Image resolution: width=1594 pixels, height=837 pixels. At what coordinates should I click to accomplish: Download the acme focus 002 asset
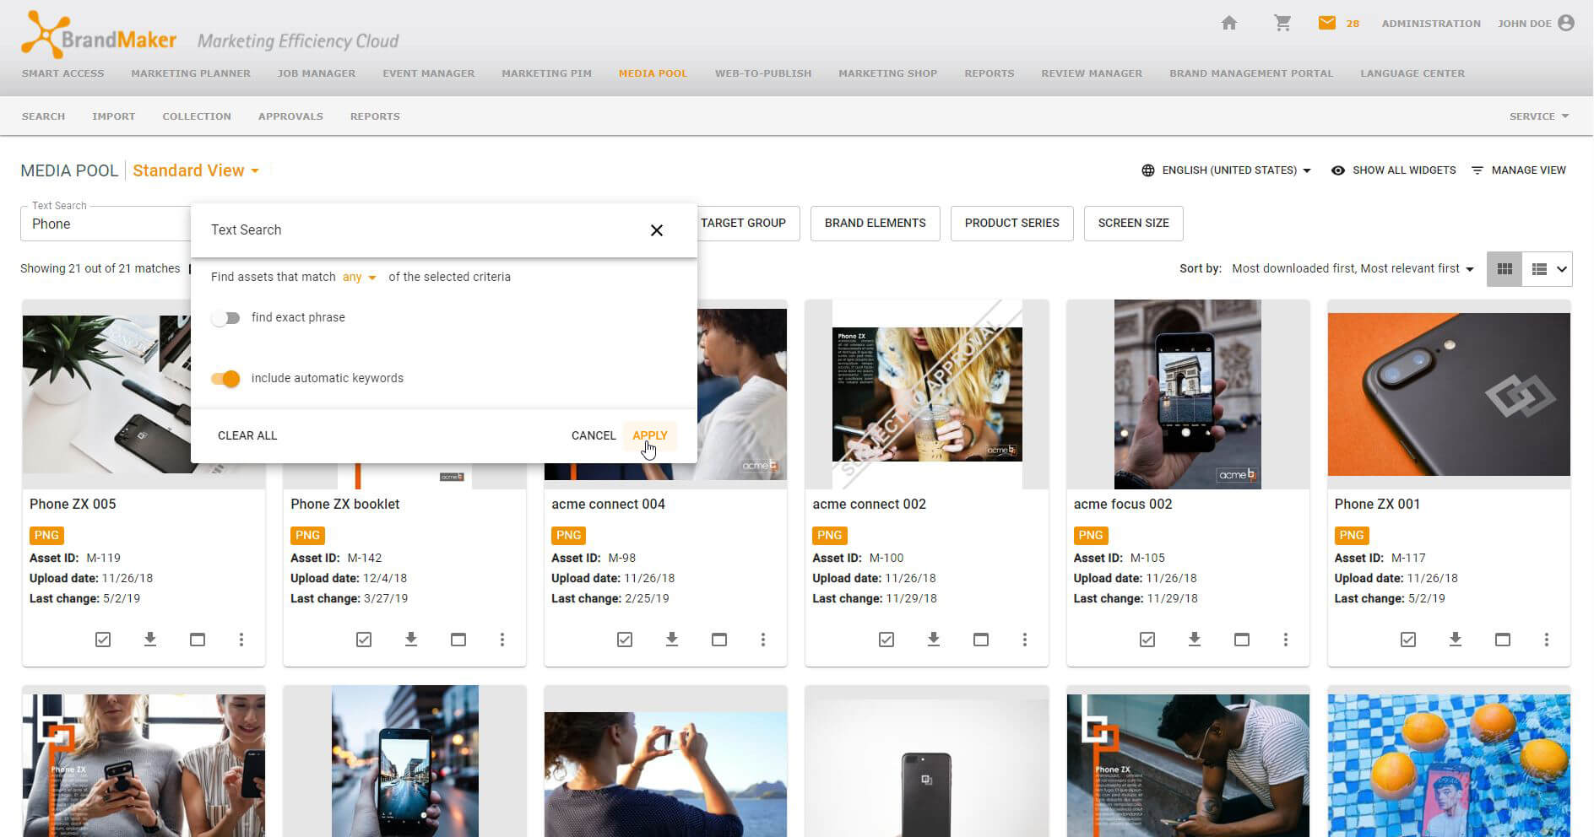click(1195, 640)
